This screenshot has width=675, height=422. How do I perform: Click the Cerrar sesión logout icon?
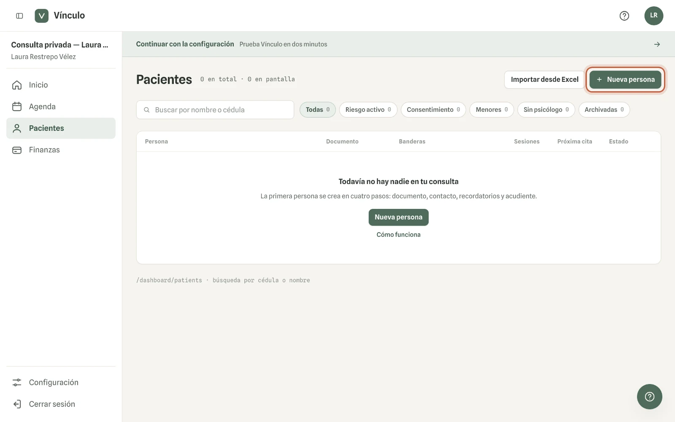click(17, 404)
